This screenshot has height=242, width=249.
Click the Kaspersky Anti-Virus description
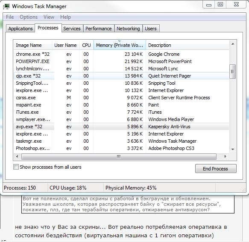point(169,127)
